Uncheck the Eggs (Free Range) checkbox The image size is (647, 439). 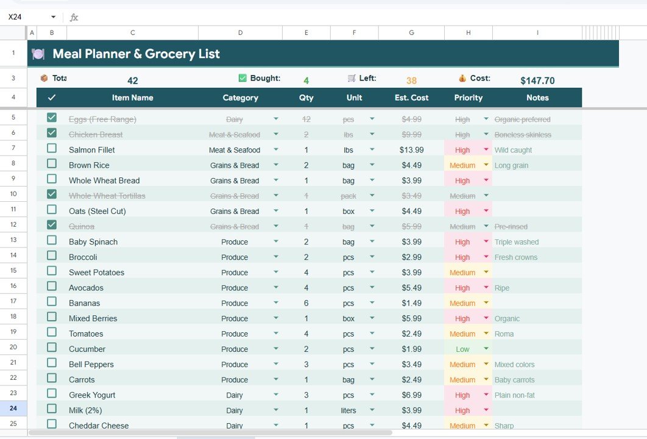pyautogui.click(x=52, y=118)
